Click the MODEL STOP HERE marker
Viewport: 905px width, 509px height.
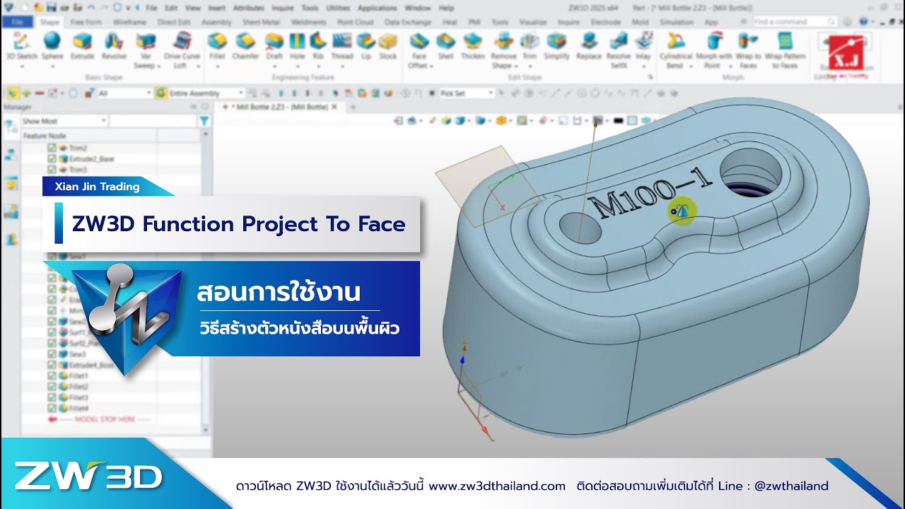(x=99, y=419)
